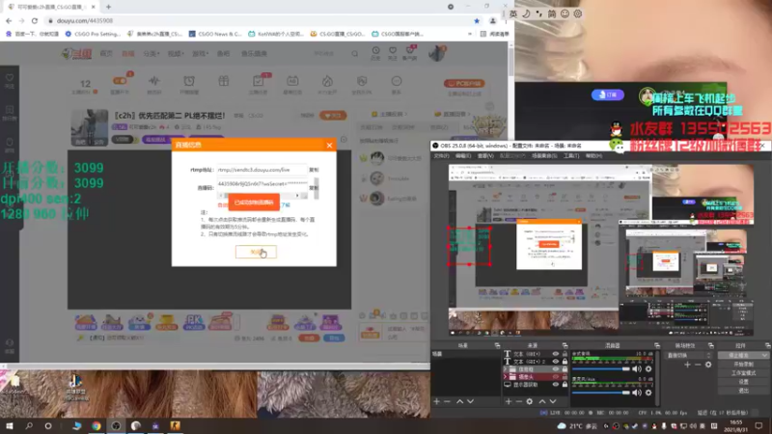
Task: Click rtmp地址 address field in dialog
Action: [262, 170]
